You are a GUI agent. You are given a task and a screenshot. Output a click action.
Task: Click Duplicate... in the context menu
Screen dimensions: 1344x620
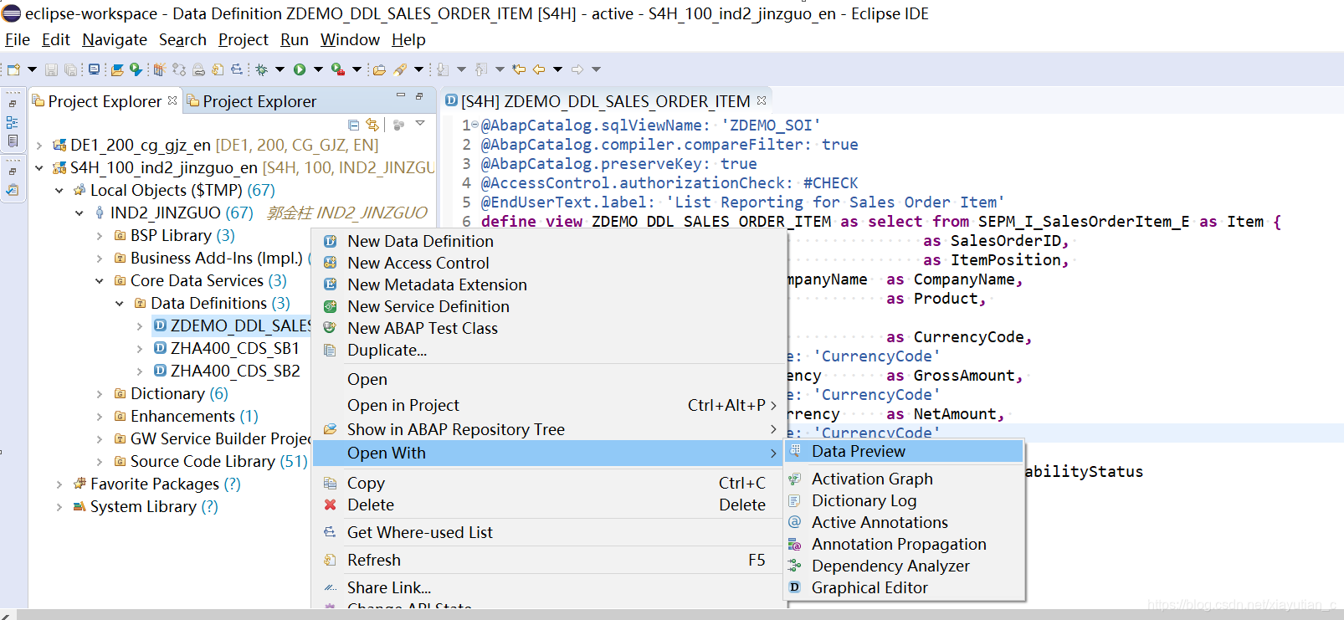pyautogui.click(x=549, y=350)
